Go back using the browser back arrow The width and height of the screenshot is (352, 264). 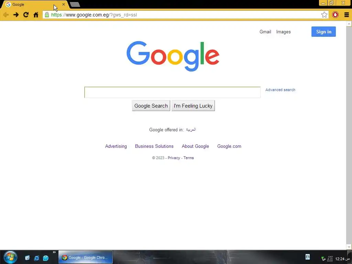click(x=6, y=15)
